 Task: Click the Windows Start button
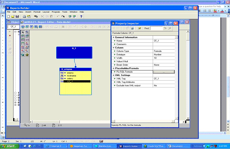[x=9, y=146]
